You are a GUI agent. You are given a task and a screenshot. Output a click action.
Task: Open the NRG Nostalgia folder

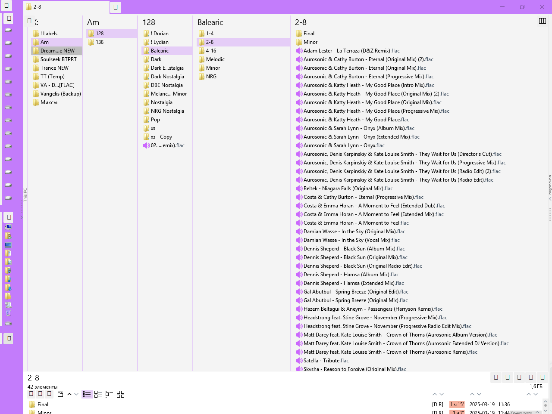(x=167, y=111)
